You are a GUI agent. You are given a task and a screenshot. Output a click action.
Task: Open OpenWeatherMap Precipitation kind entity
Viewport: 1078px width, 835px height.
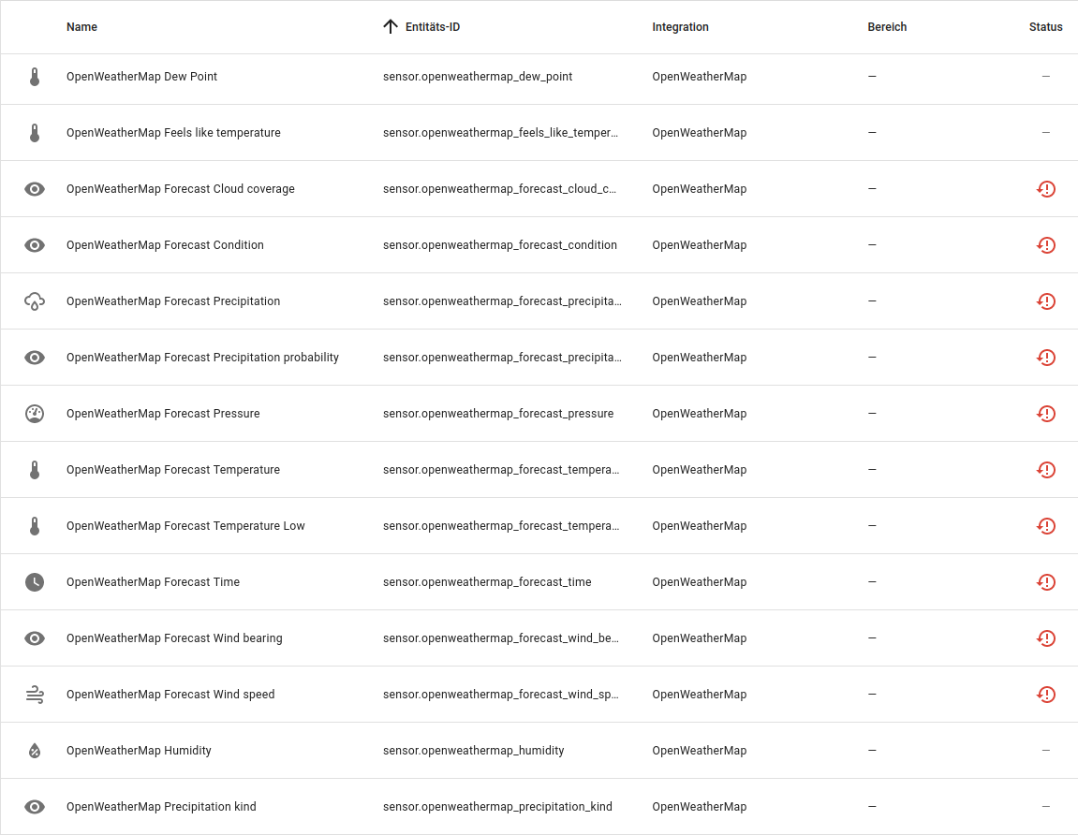(161, 807)
